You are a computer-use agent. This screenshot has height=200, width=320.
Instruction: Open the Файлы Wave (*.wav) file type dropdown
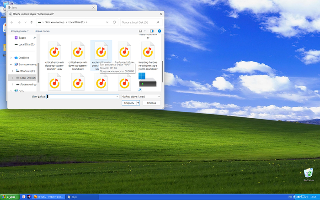(x=141, y=97)
